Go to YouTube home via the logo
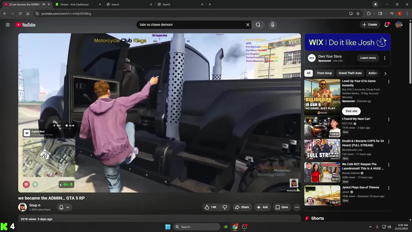Image resolution: width=412 pixels, height=232 pixels. click(25, 25)
